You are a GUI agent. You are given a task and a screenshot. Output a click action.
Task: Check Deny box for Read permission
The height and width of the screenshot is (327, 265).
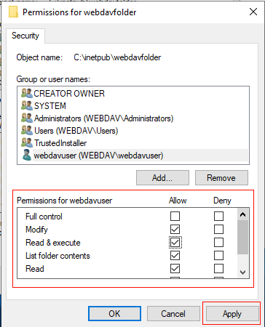(218, 268)
